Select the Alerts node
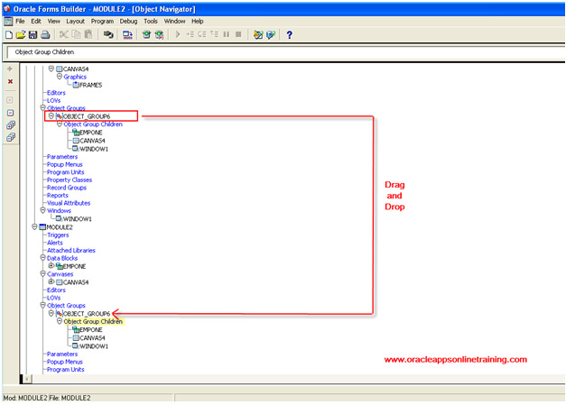Screen dimensions: 566x405 coord(55,243)
